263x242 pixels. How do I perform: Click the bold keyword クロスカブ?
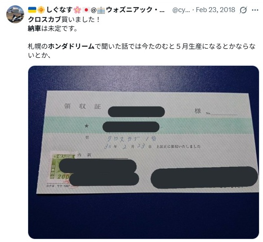click(x=44, y=20)
